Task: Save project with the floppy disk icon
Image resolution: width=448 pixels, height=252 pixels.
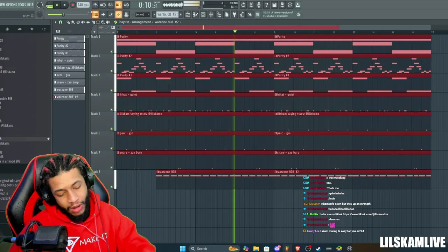Action: coord(274,5)
